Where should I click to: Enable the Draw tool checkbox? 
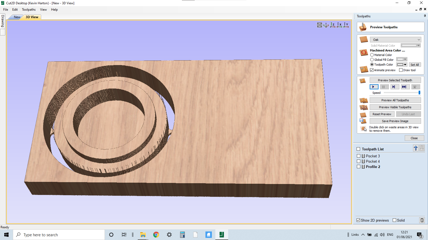coord(401,70)
